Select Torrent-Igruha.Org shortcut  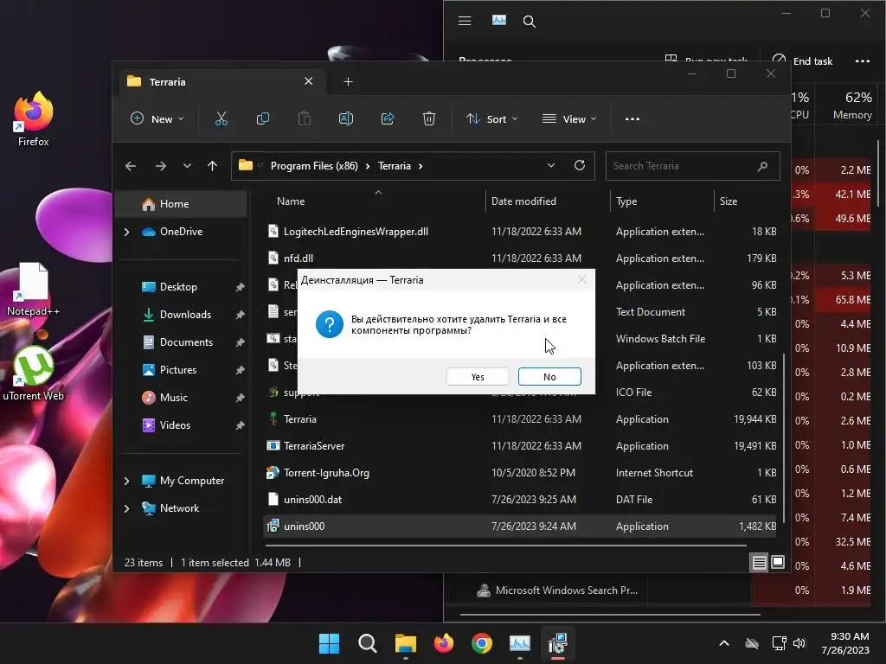click(520, 473)
